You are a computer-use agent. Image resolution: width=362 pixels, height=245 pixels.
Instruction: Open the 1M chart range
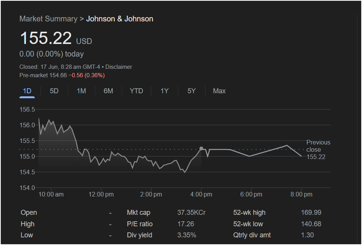81,91
